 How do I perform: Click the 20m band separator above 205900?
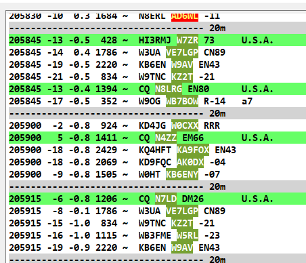(157, 113)
